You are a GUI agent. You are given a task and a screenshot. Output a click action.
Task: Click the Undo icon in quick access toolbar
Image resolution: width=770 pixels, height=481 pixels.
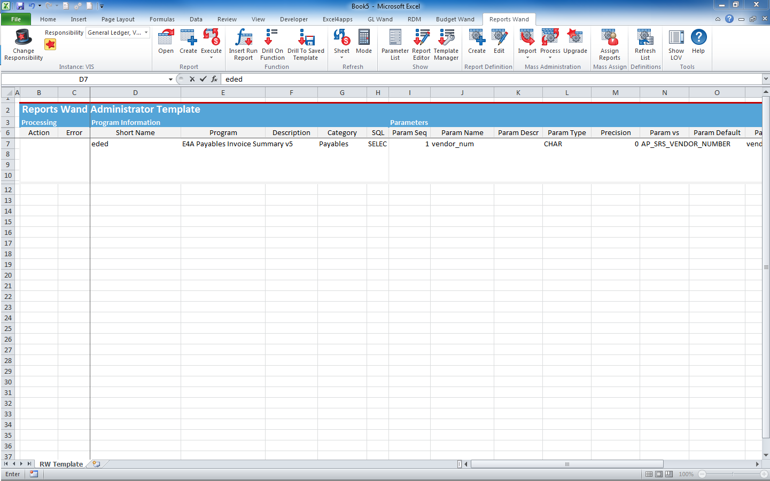point(32,6)
